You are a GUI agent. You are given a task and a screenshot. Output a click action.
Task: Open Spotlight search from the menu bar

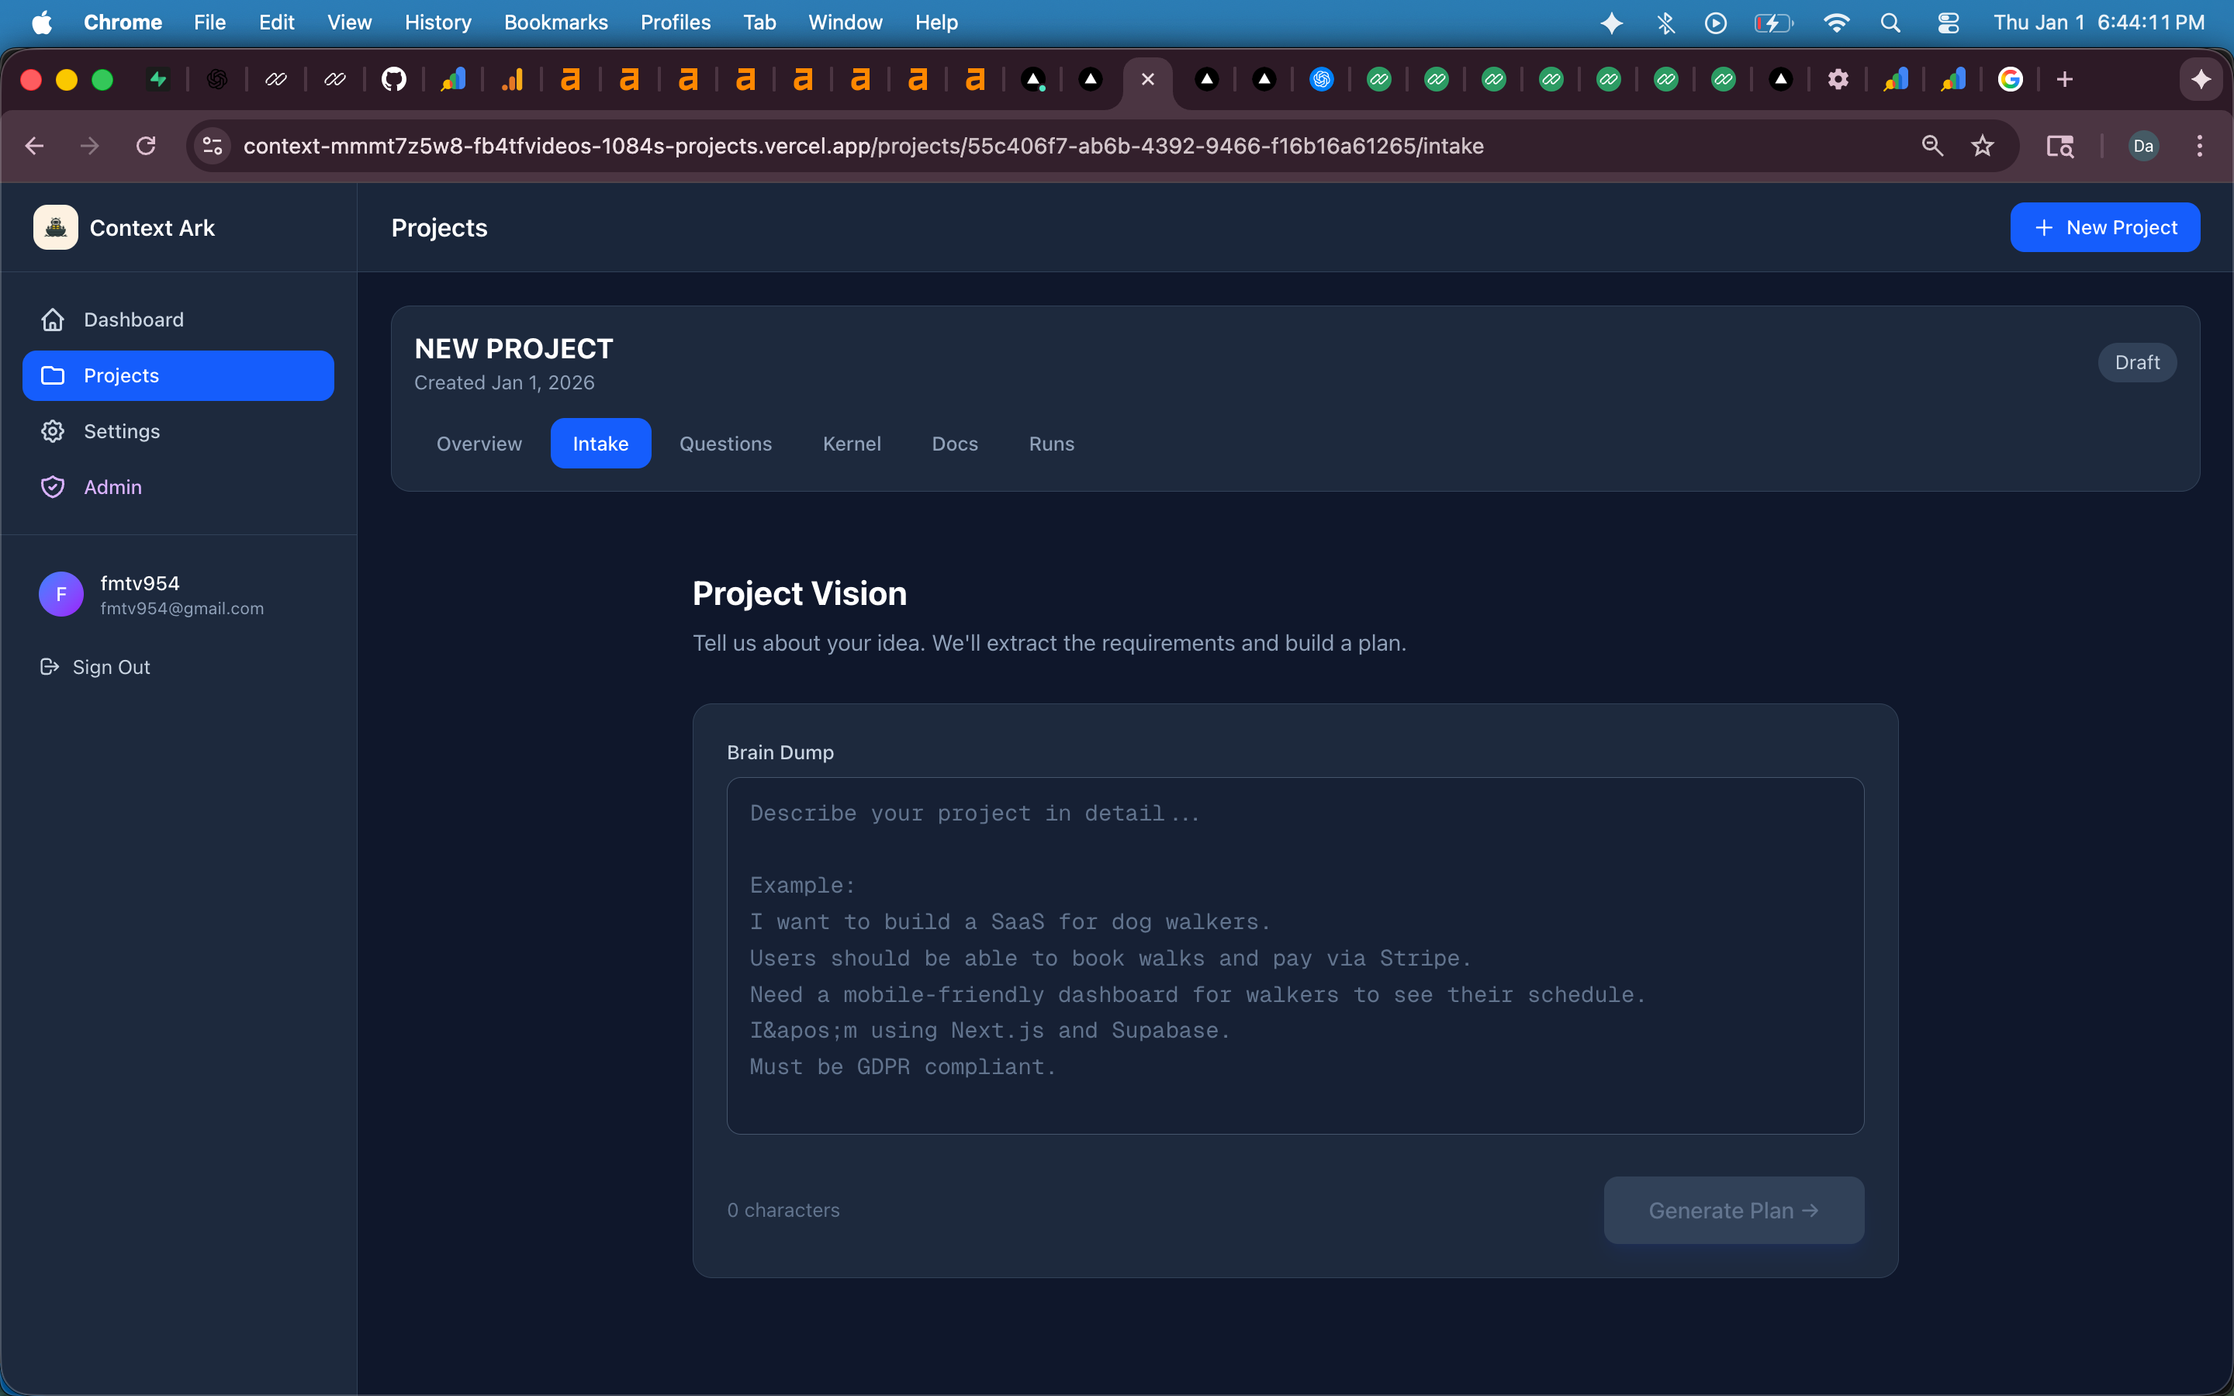click(x=1890, y=22)
